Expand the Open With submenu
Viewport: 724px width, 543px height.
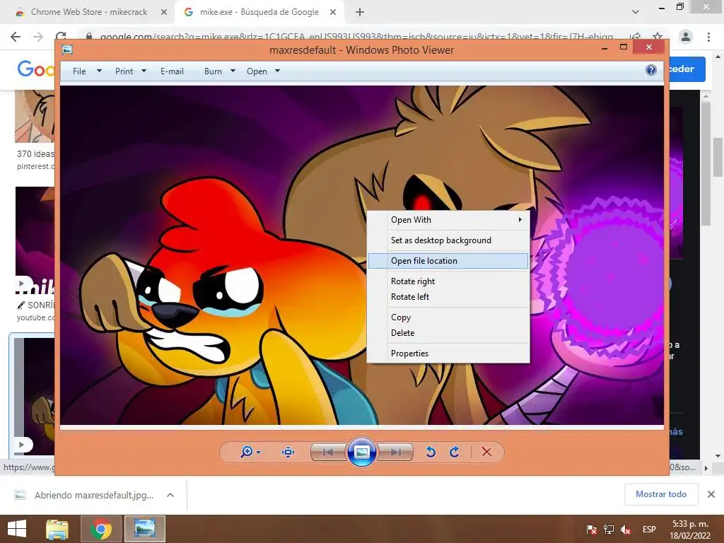tap(448, 220)
